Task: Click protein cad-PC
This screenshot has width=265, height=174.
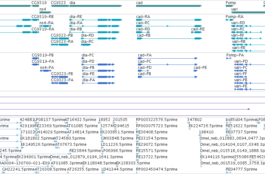Action: (x=145, y=61)
